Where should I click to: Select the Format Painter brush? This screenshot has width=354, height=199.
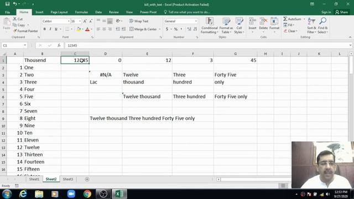(x=15, y=31)
